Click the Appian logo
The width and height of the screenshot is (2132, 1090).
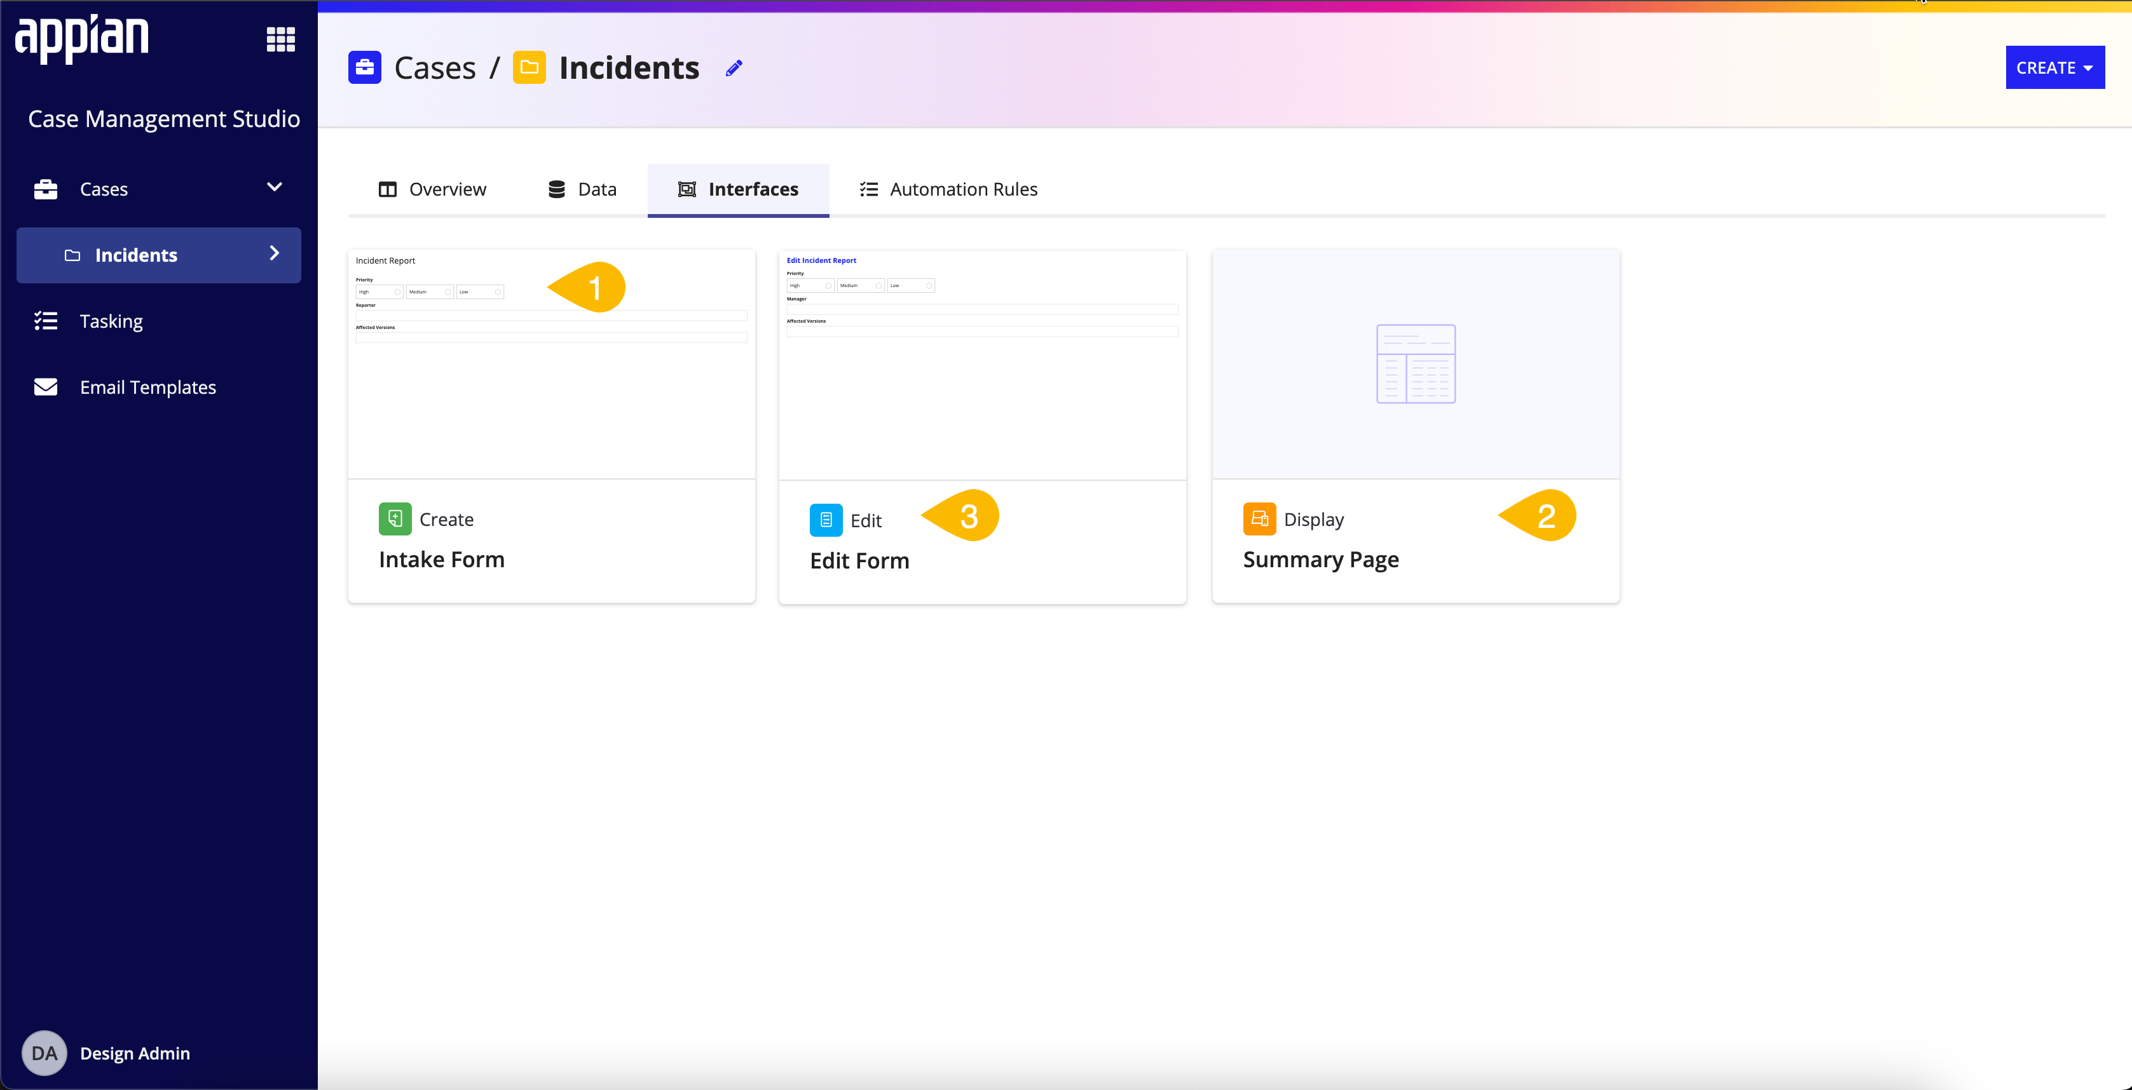[82, 38]
